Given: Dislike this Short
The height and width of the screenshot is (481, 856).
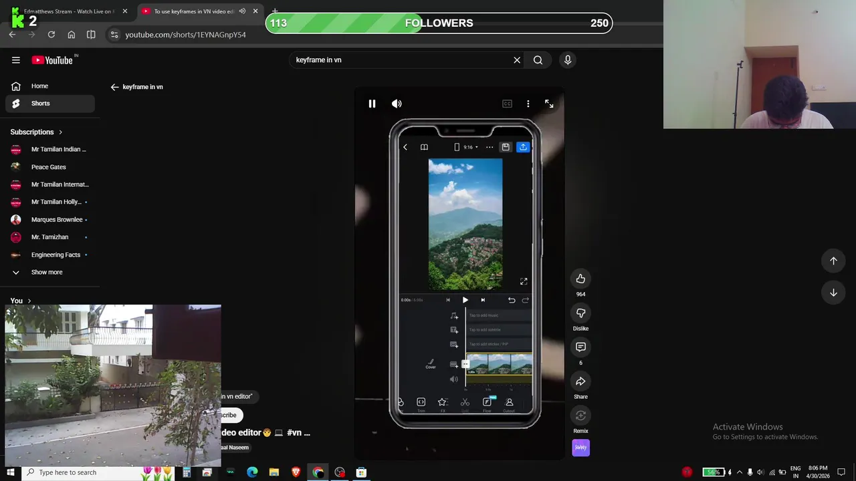Looking at the screenshot, I should click(x=580, y=313).
